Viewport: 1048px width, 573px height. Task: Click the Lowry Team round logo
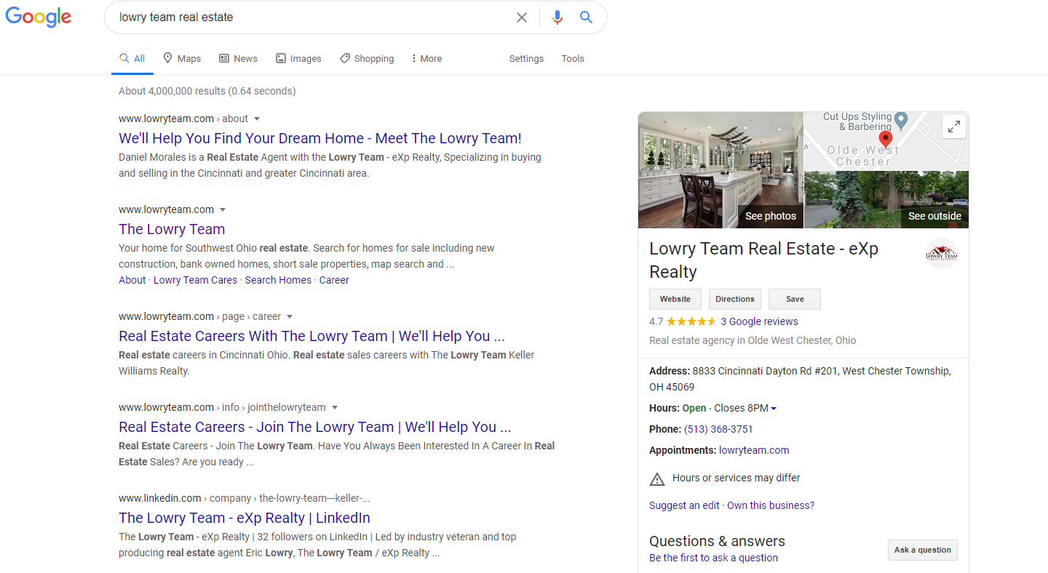pyautogui.click(x=942, y=253)
